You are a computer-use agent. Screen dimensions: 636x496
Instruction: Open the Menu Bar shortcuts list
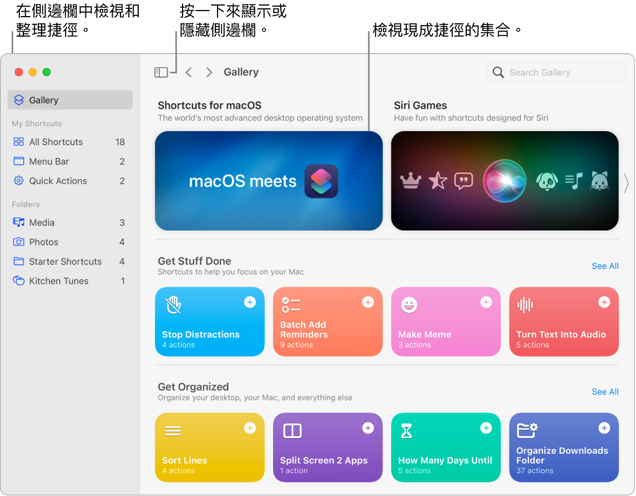70,161
